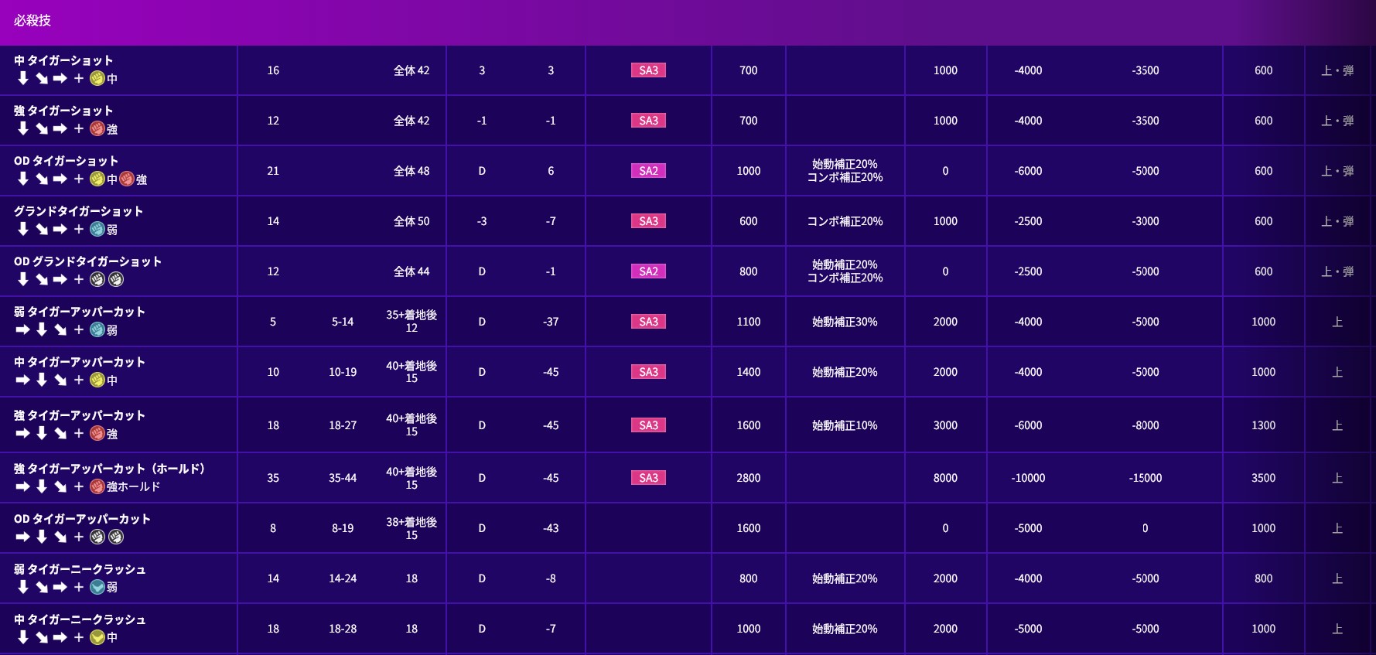Screen dimensions: 1376x655
Task: Click SA2 badge in OD タイガーショット row
Action: (648, 171)
